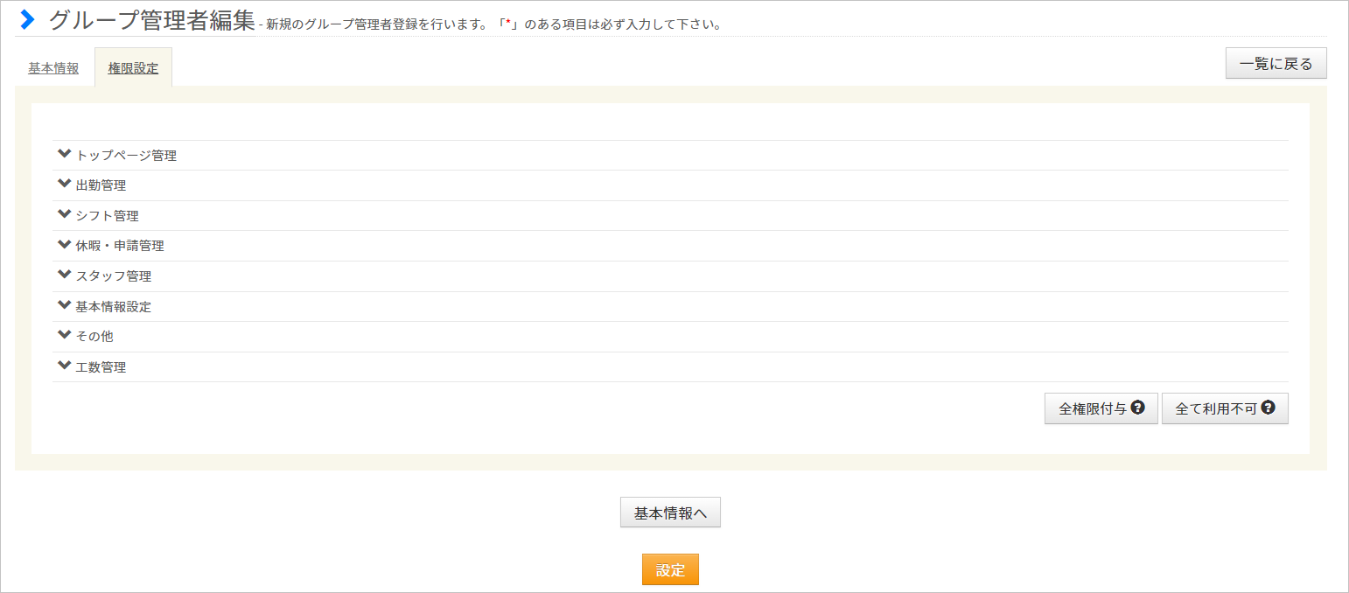The width and height of the screenshot is (1349, 593).
Task: Expand the 基本情報設定 section
Action: (670, 306)
